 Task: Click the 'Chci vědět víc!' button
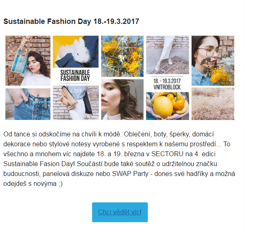coord(120,212)
